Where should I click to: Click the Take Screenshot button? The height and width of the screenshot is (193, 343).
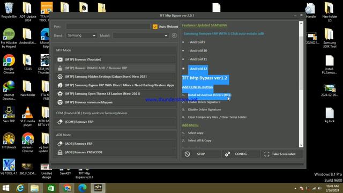pos(282,154)
